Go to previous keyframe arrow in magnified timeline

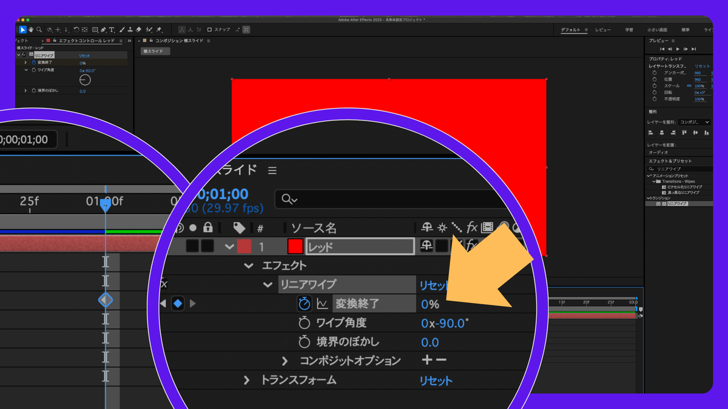coord(163,304)
